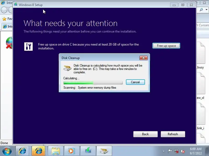Click the Internet Explorer back navigation button
The height and width of the screenshot is (156, 209).
point(4,10)
